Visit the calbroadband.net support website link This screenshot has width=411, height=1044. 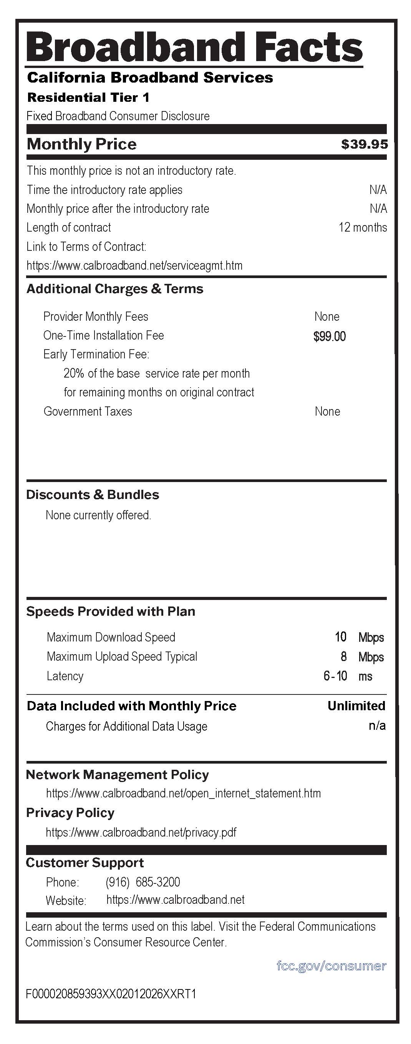pos(175,900)
